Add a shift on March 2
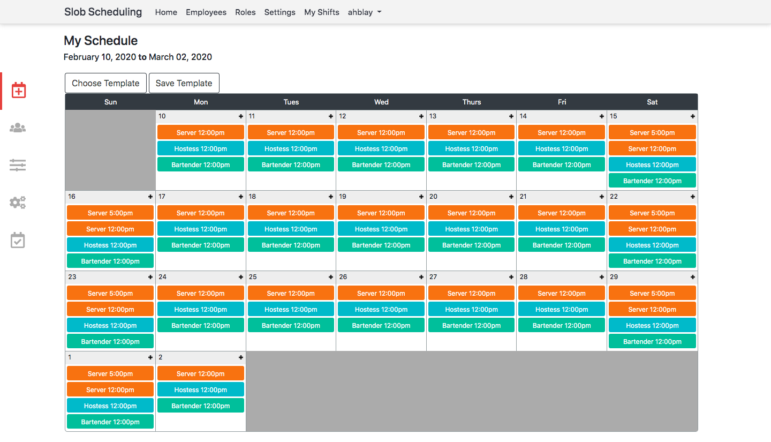The image size is (771, 442). (241, 357)
